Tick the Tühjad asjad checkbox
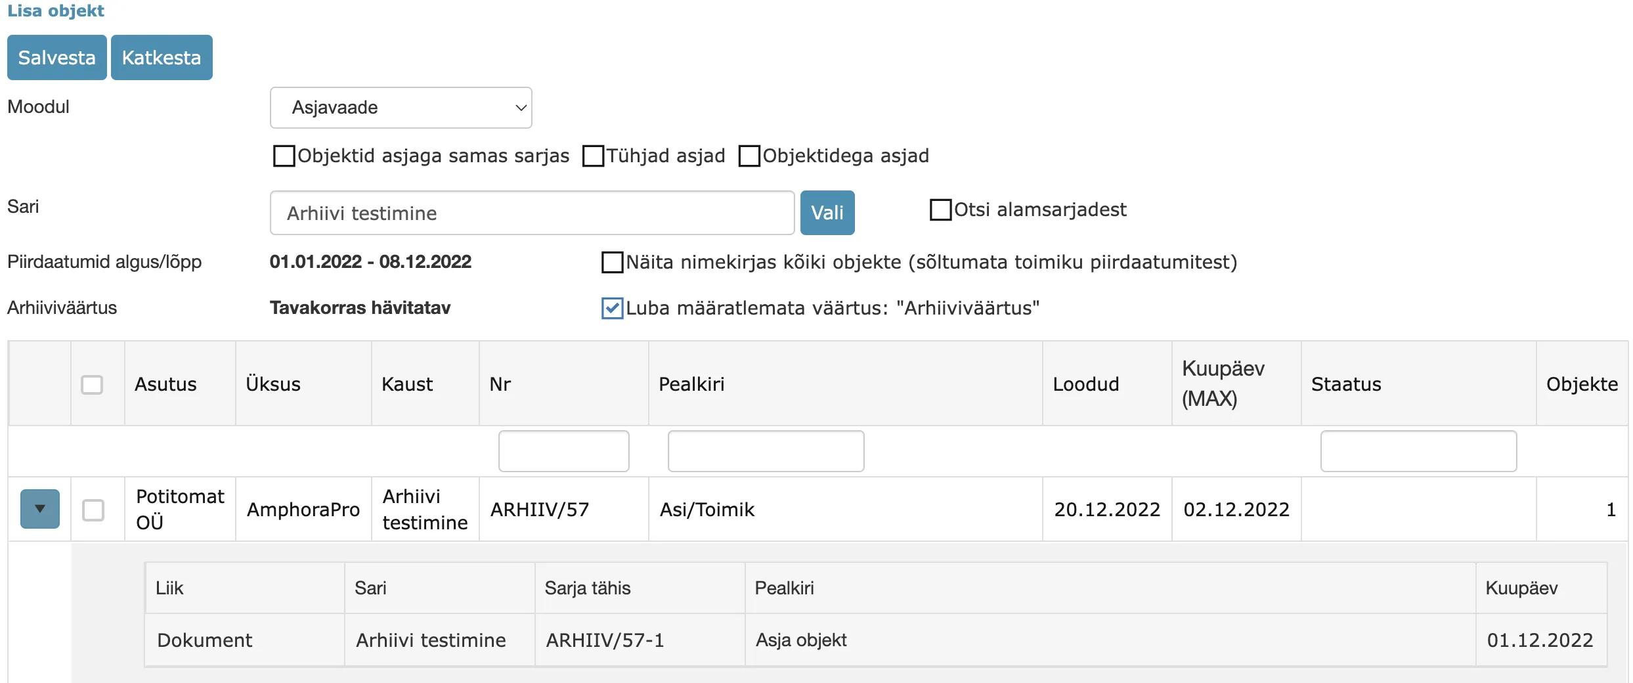 593,156
